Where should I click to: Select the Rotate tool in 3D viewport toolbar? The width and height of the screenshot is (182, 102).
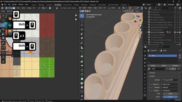click(x=82, y=29)
